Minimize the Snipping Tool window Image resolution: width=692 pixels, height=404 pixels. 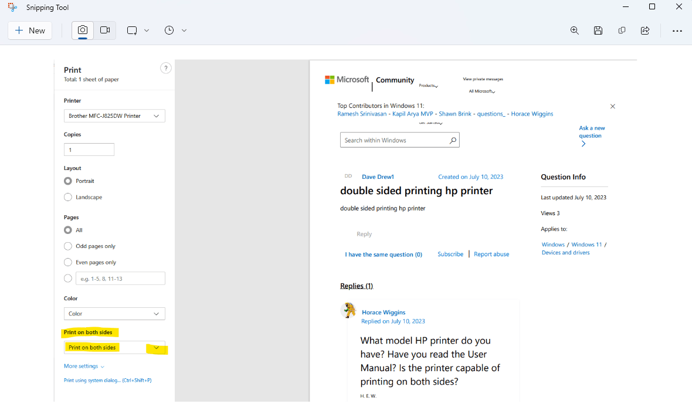click(x=625, y=6)
